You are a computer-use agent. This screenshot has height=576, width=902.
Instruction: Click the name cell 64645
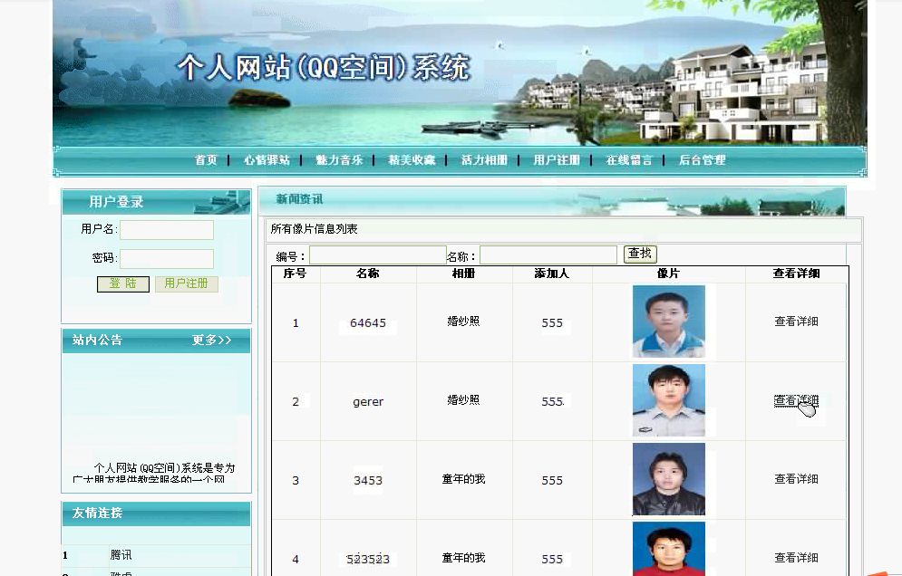[x=368, y=323]
